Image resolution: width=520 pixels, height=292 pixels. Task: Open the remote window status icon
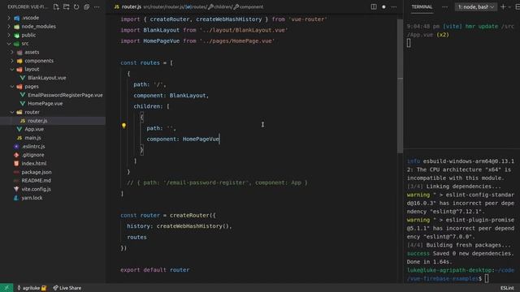pyautogui.click(x=6, y=288)
